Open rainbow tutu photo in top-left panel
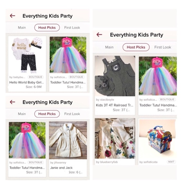 click(68, 55)
